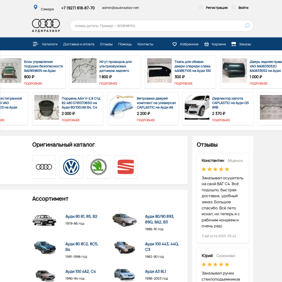
Task: Open the Отзывы sidebar heading
Action: [x=207, y=145]
